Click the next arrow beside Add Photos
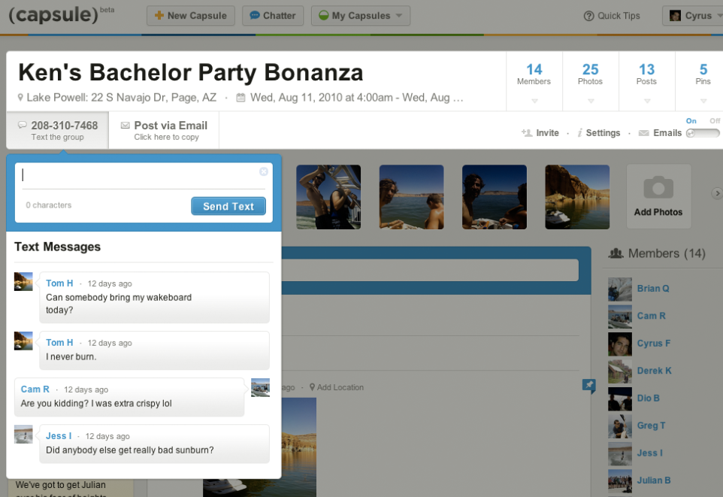The height and width of the screenshot is (497, 723). point(716,194)
